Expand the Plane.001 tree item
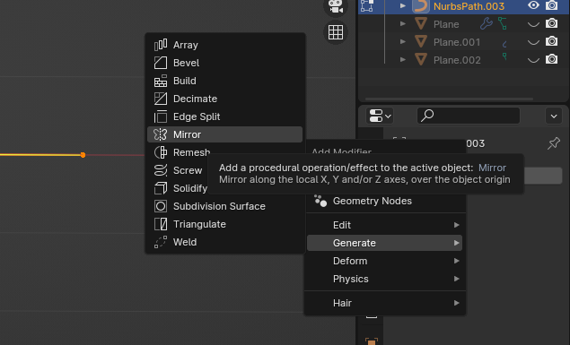The image size is (570, 345). pyautogui.click(x=402, y=42)
